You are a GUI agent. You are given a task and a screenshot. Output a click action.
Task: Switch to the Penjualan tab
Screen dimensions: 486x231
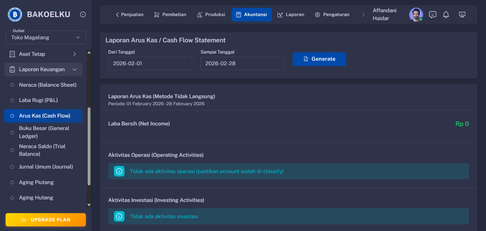(x=130, y=15)
